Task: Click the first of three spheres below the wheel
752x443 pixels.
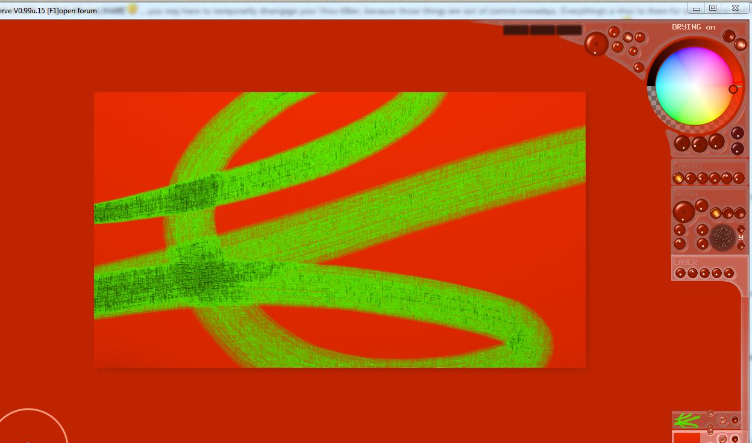Action: [682, 143]
